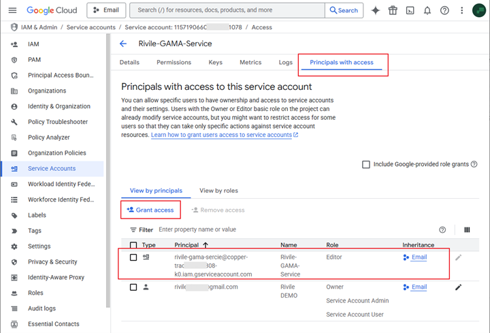
Task: Check the rivile gmail.com principal row checkbox
Action: click(x=133, y=287)
